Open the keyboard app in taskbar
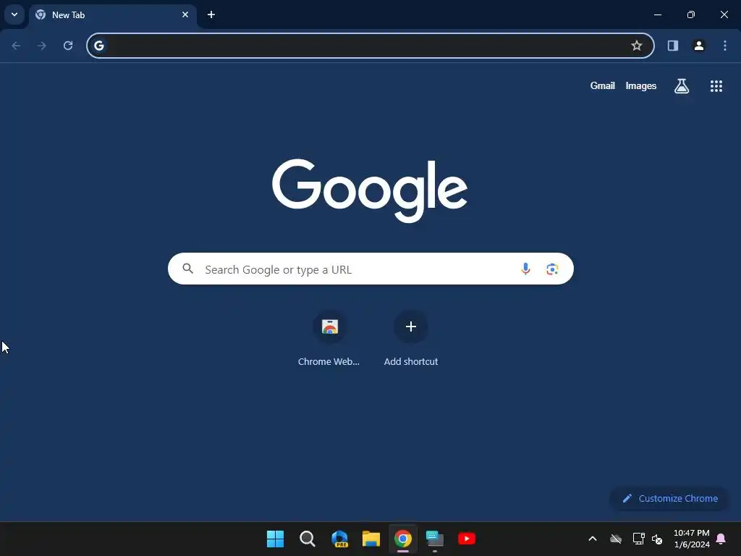This screenshot has width=741, height=556. tap(435, 539)
